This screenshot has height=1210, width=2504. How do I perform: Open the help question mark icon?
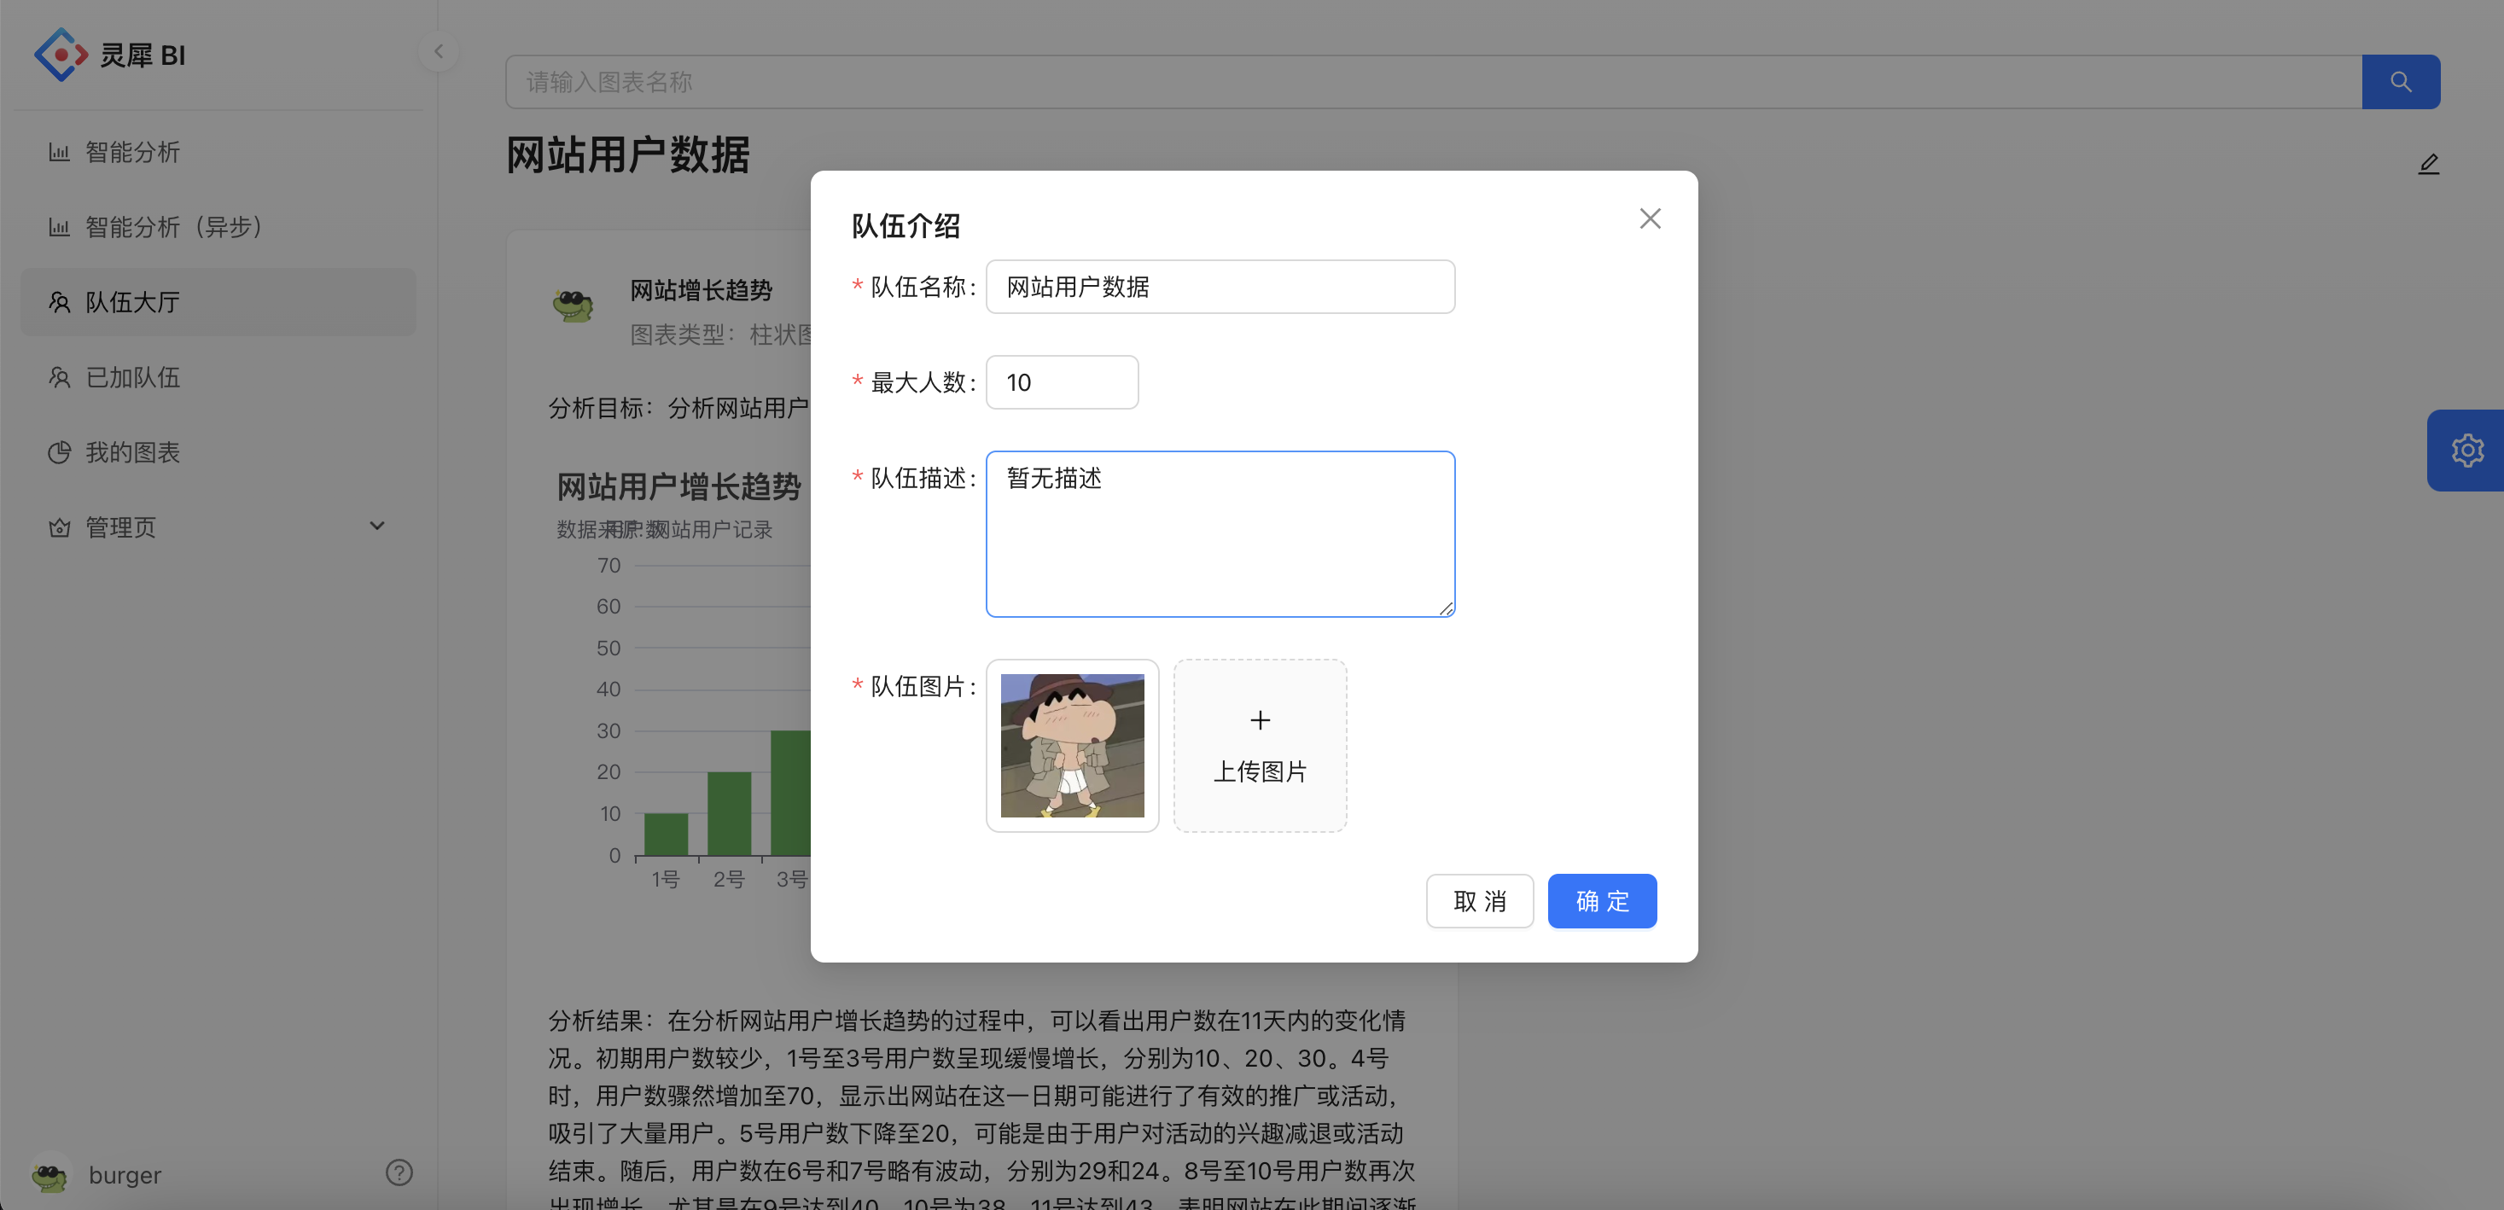pyautogui.click(x=399, y=1173)
